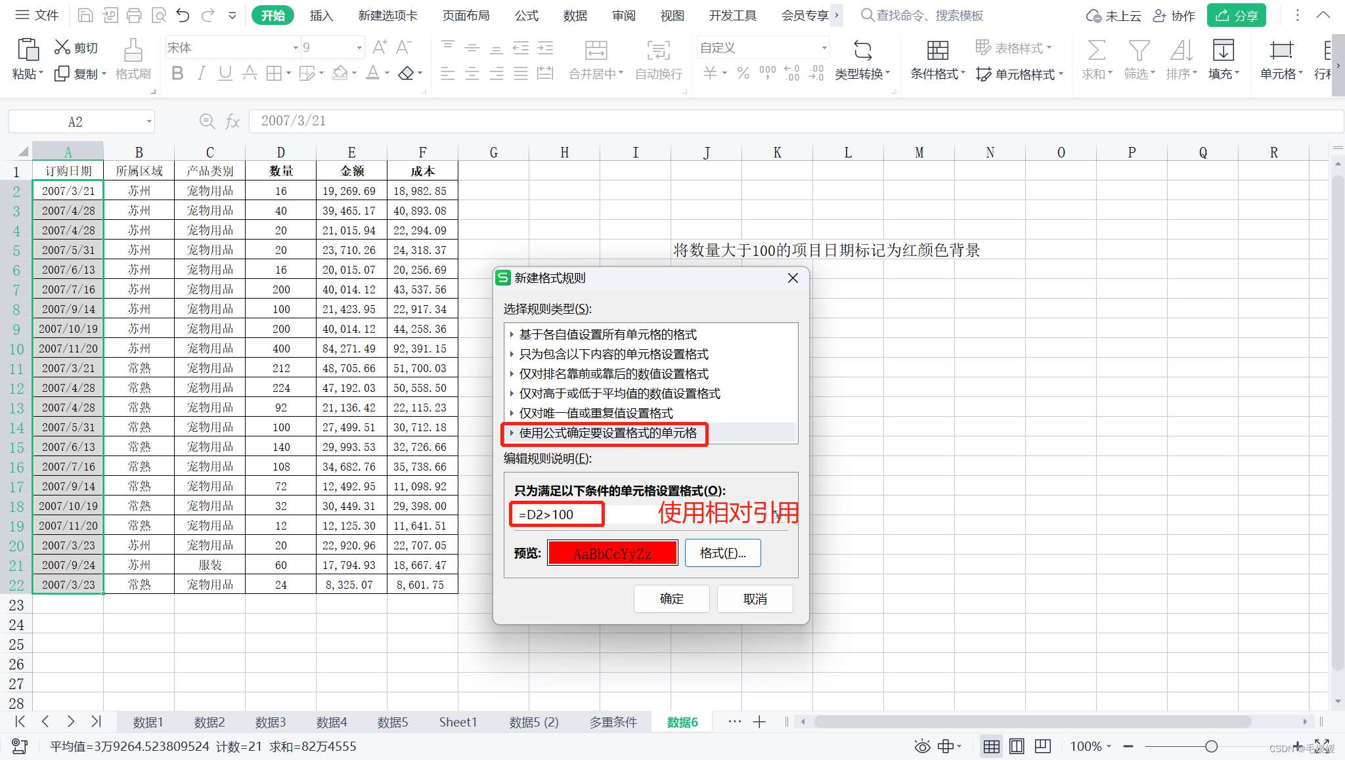This screenshot has width=1345, height=760.
Task: Click 确定 in the dialog
Action: (671, 599)
